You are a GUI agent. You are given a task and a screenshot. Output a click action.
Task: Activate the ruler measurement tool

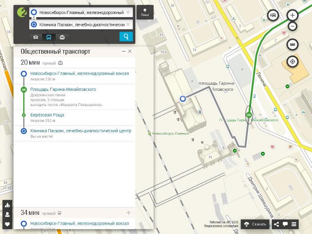[292, 44]
